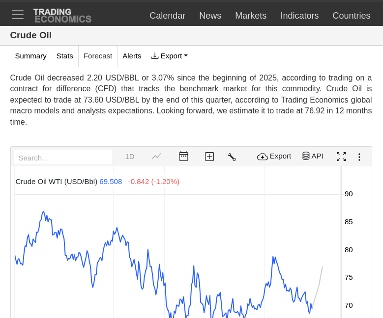Go to Markets in top navigation

(251, 16)
